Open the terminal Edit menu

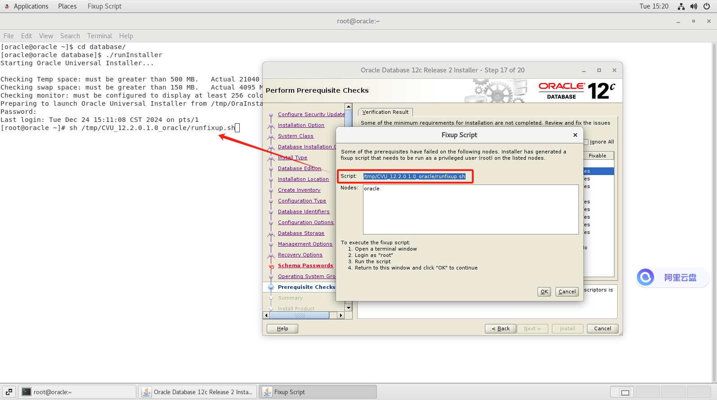pos(27,36)
